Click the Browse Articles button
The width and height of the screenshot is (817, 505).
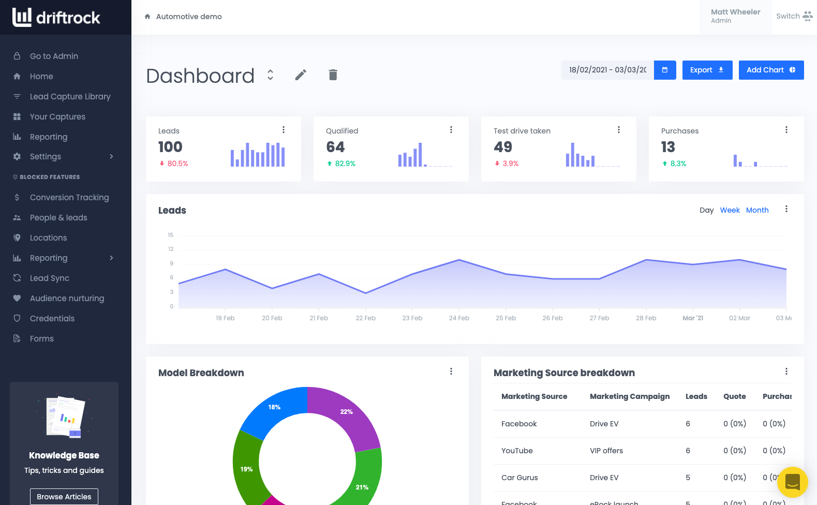click(64, 497)
